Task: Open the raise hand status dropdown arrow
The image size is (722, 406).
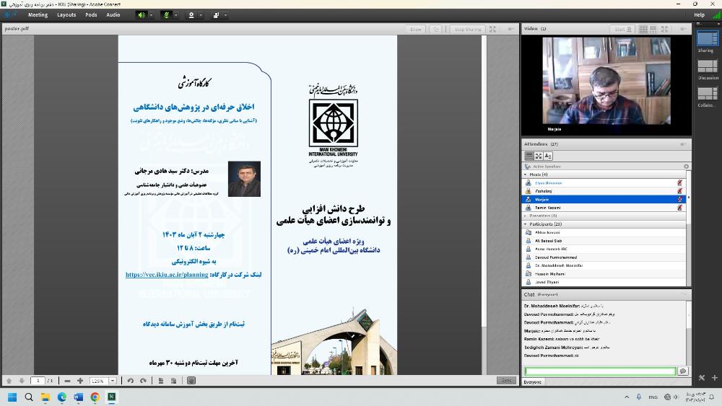Action: point(226,14)
